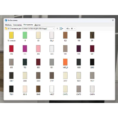Go up one folder level with the arrow icon
The height and width of the screenshot is (118, 118).
click(x=57, y=29)
